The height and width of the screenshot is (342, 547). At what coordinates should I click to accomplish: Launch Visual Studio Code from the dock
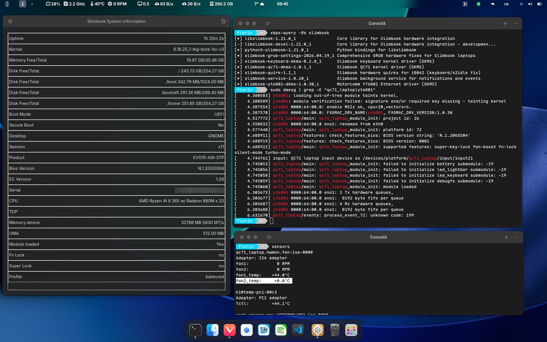[298, 329]
